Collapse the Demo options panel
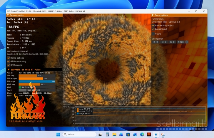Screen dimensions: 214x138 153,15
